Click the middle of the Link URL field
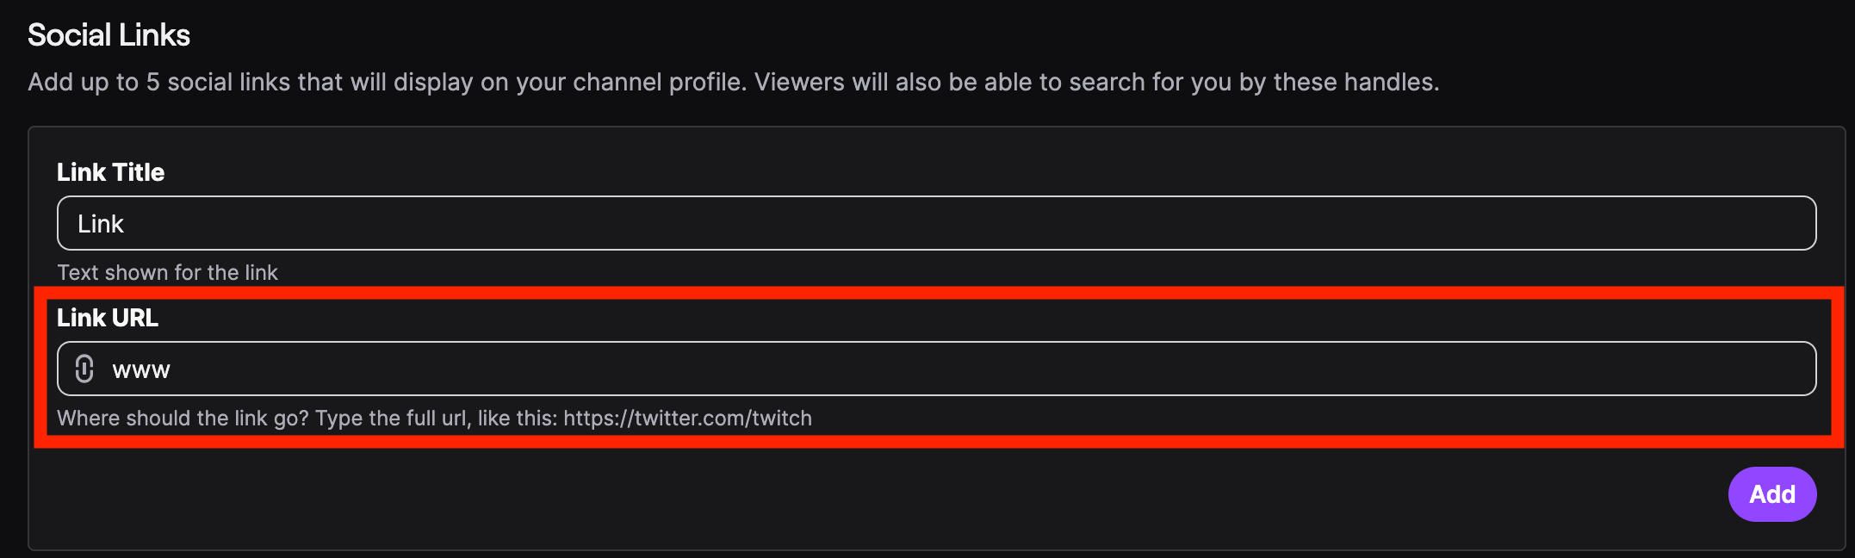The height and width of the screenshot is (558, 1855). coord(937,369)
